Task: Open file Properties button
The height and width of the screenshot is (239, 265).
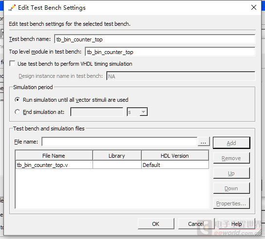Action: pyautogui.click(x=231, y=203)
